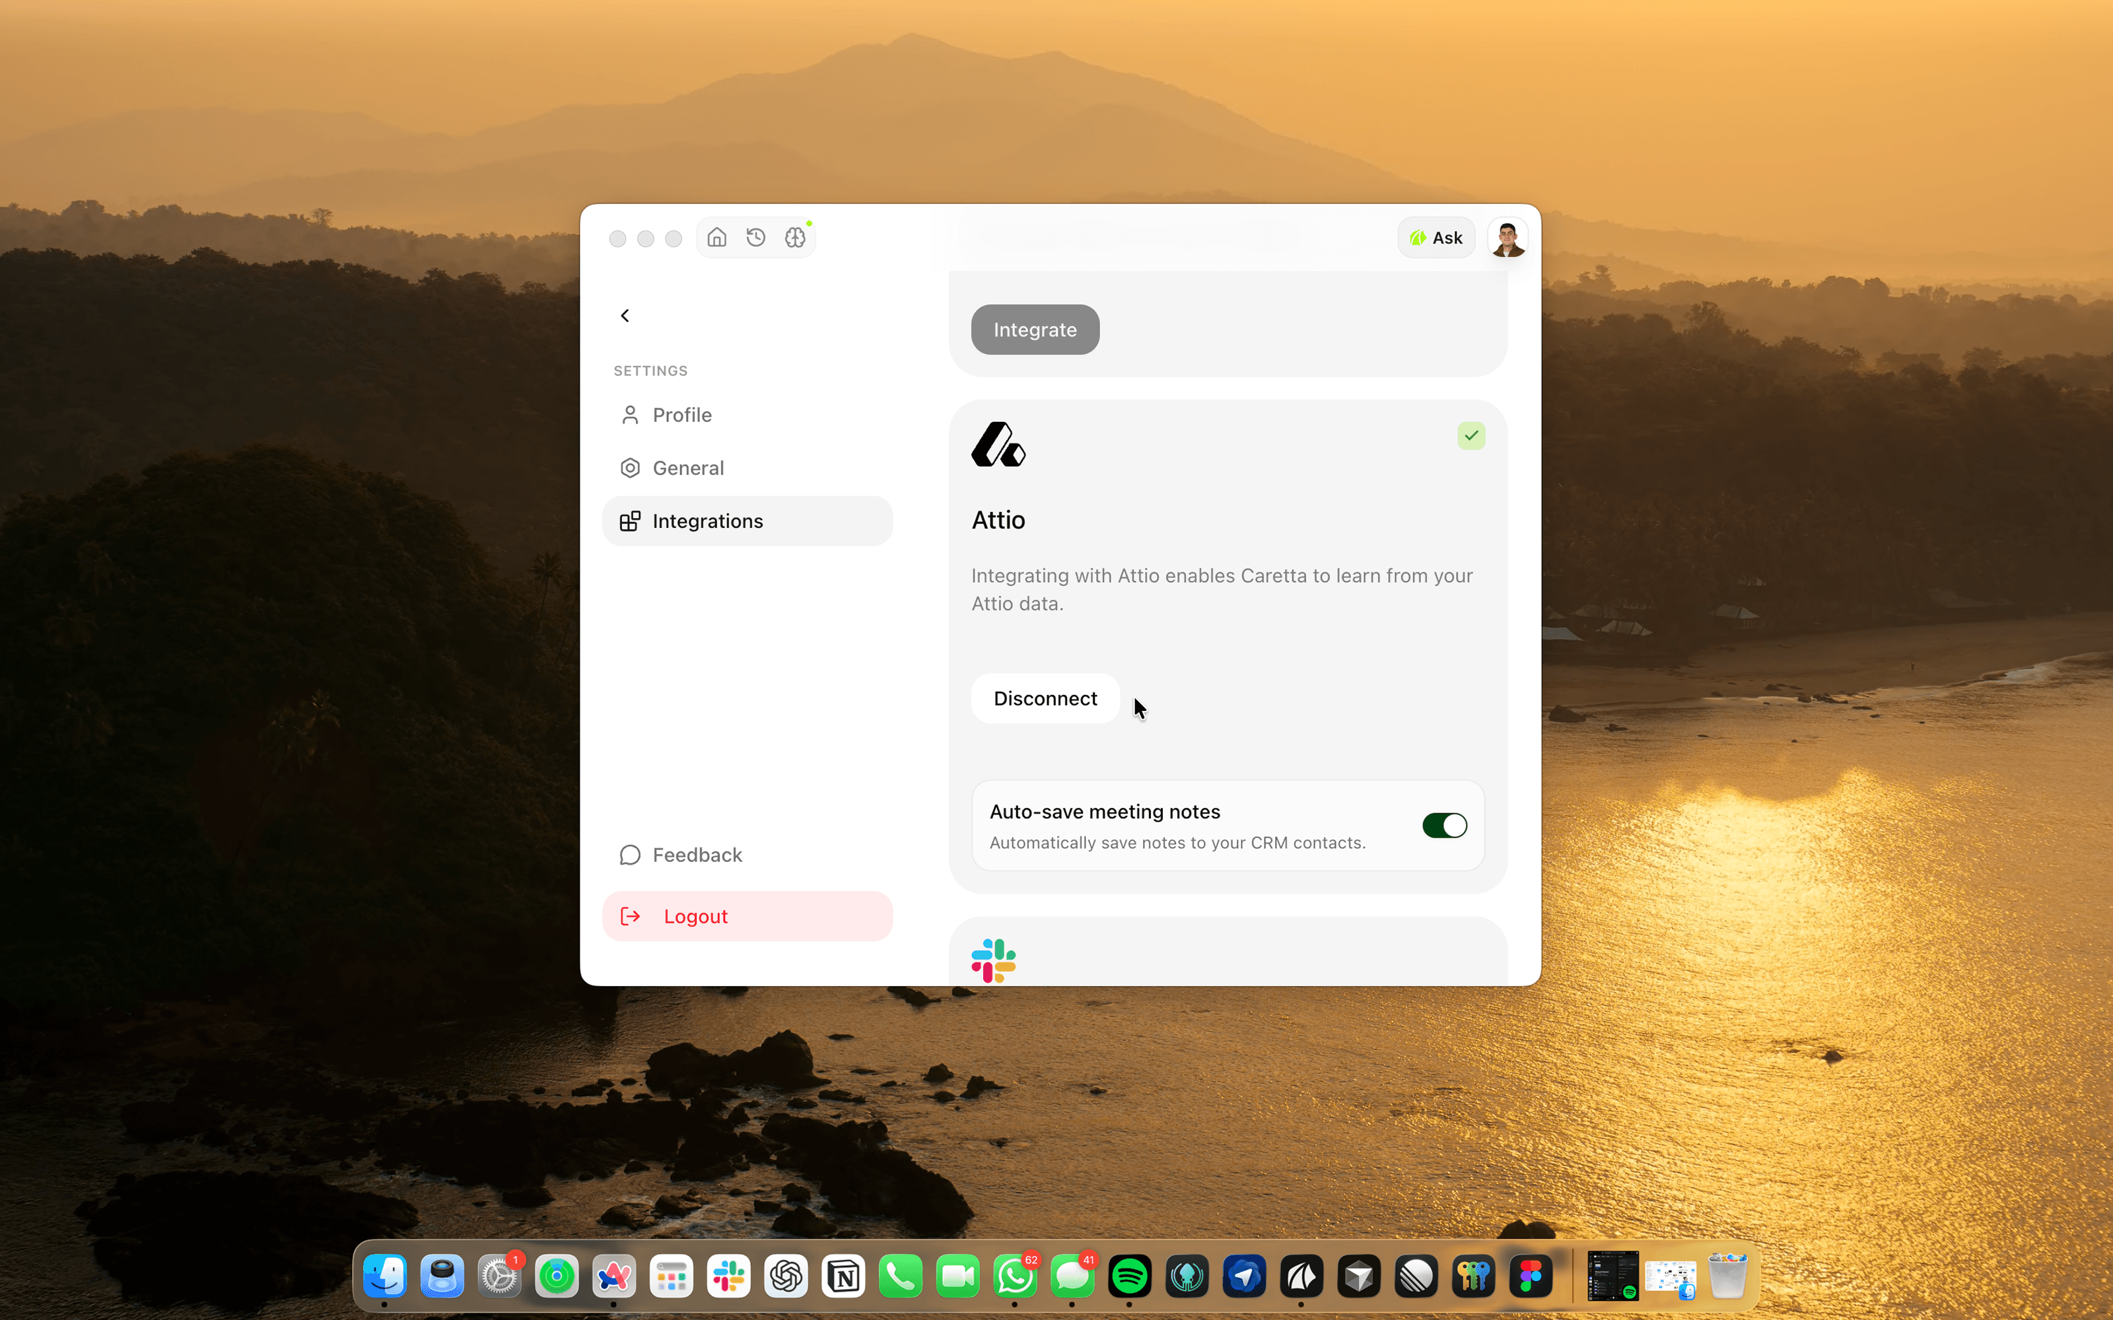Disable the Auto-save meeting notes toggle
The height and width of the screenshot is (1320, 2113).
(x=1444, y=825)
